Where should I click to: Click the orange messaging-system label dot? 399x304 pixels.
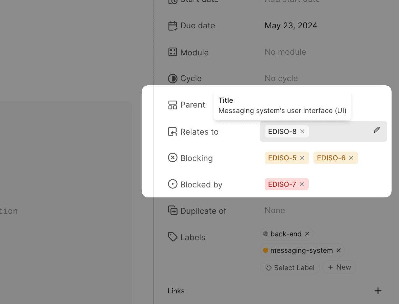tap(266, 250)
